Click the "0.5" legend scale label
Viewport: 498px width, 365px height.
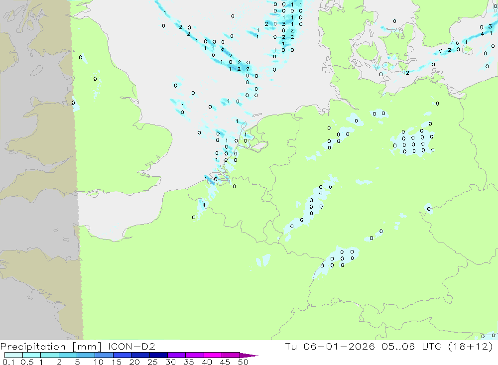27,362
